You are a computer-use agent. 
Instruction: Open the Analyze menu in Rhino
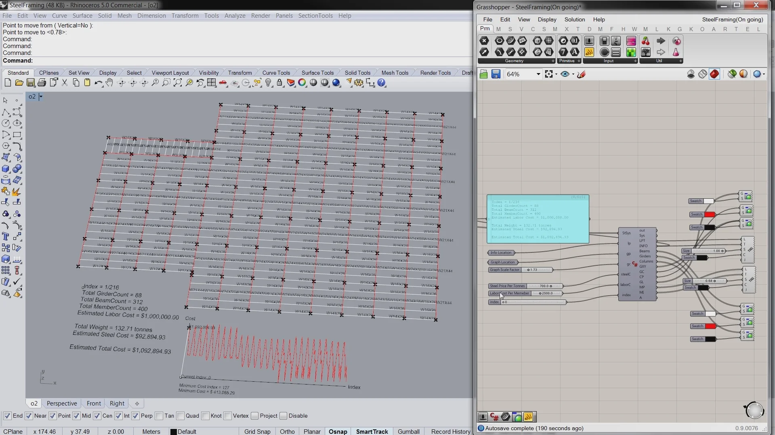[235, 15]
